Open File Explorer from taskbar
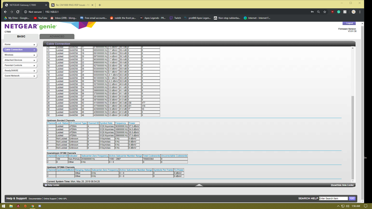This screenshot has width=372, height=209. click(11, 206)
